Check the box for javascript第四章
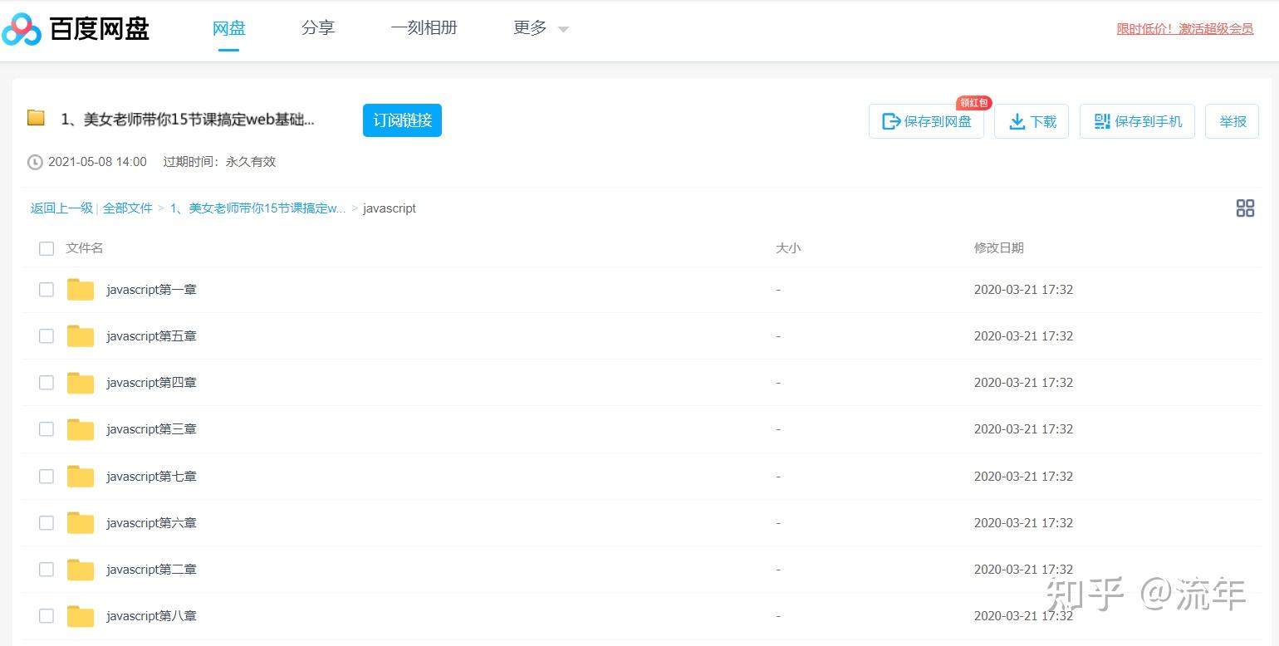The width and height of the screenshot is (1279, 646). click(x=47, y=383)
